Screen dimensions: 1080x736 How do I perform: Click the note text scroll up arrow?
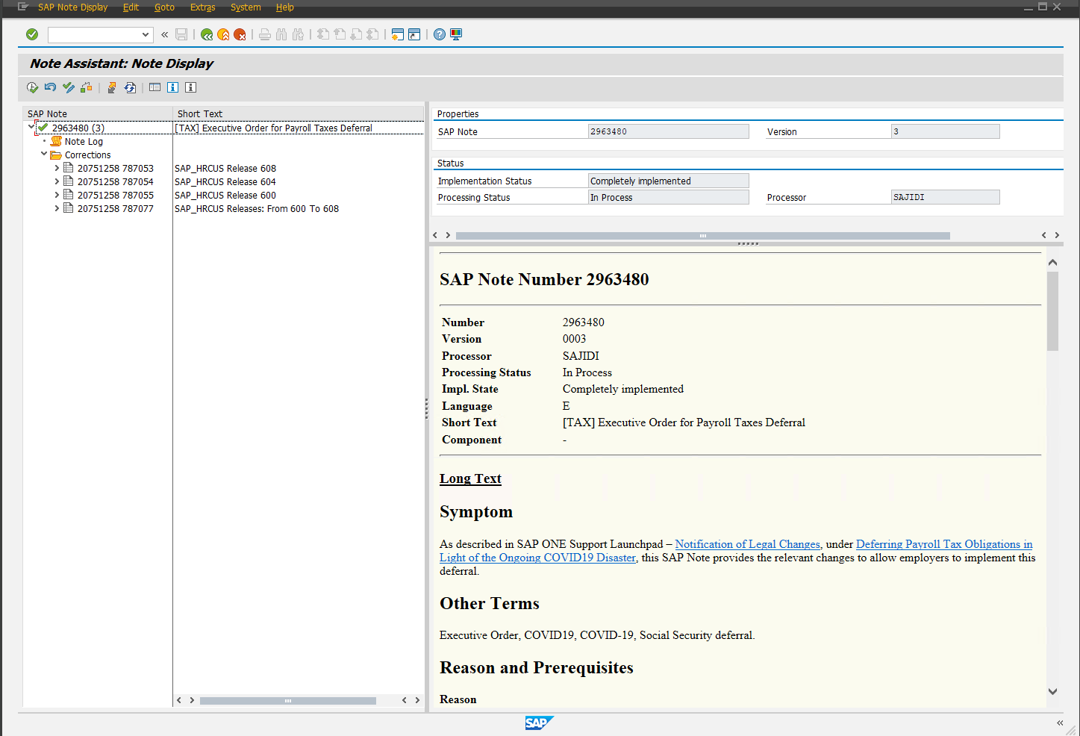pos(1052,262)
